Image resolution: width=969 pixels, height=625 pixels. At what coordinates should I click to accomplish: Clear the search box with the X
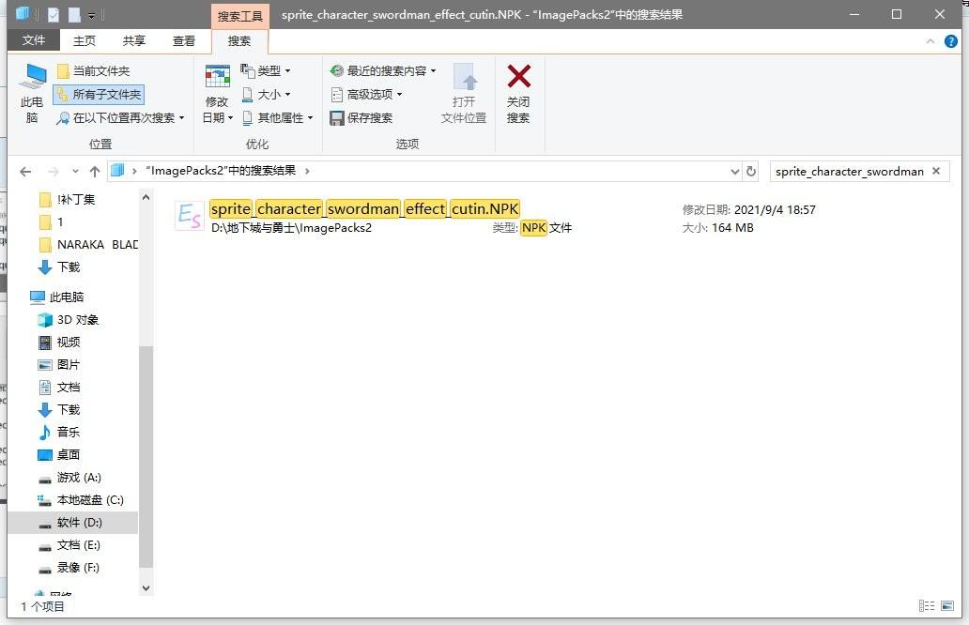(934, 171)
